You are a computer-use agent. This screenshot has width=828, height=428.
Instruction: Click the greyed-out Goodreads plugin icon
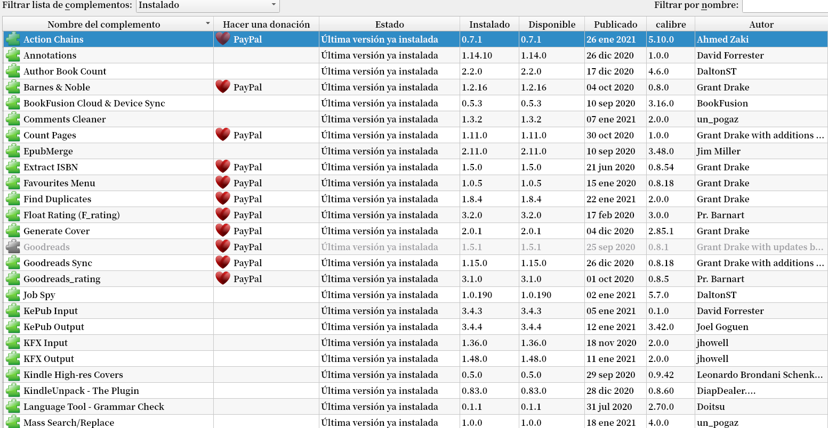[x=13, y=247]
